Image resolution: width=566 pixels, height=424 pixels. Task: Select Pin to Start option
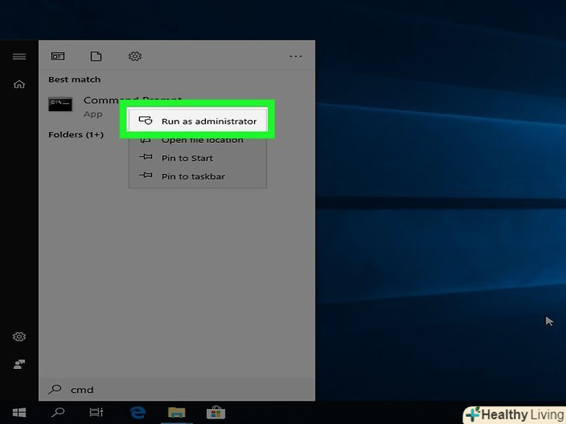pos(187,158)
